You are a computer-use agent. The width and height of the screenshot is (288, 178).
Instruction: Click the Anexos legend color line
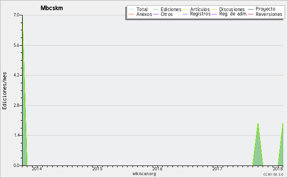click(132, 14)
